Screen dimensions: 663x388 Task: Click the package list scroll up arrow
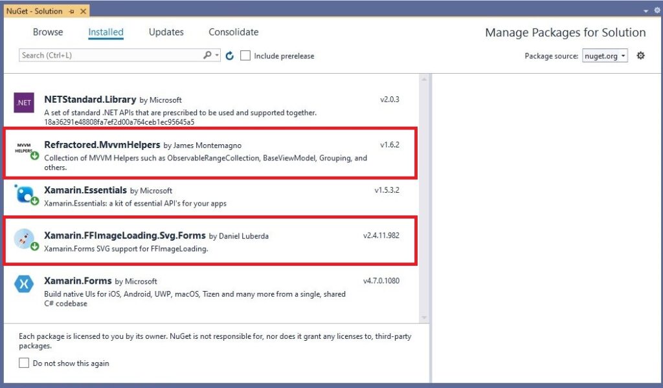click(424, 79)
